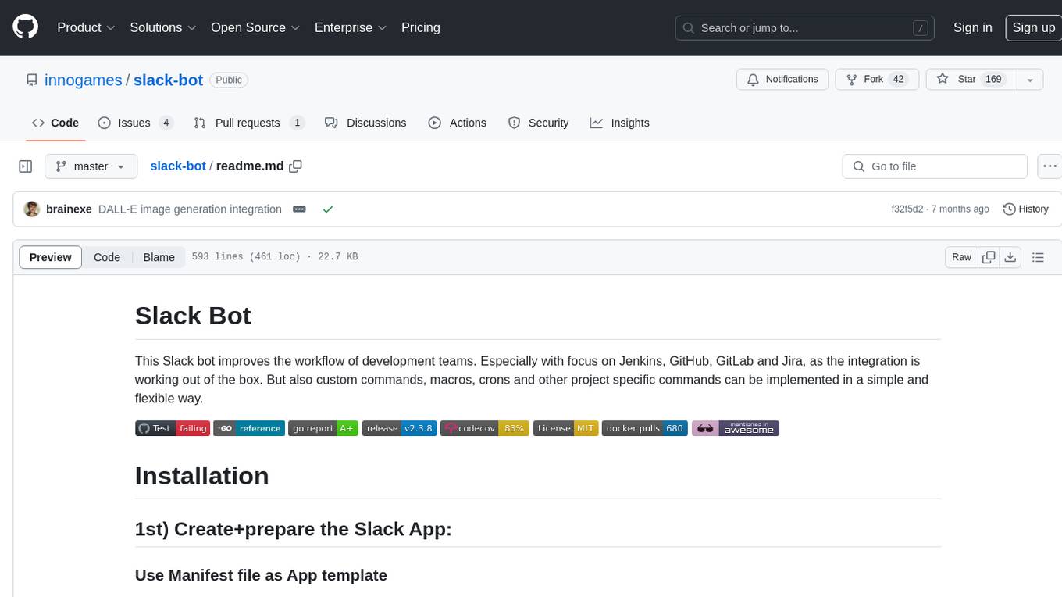
Task: Click the Test failing badge
Action: click(172, 428)
